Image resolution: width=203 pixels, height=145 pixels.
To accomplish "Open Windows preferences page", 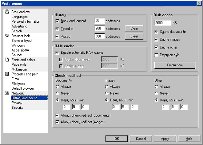I will click(18, 45).
